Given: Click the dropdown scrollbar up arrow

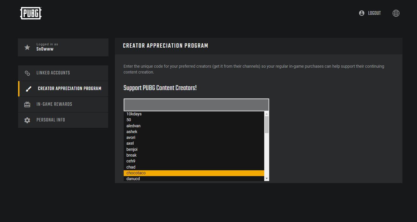Looking at the screenshot, I should [267, 114].
